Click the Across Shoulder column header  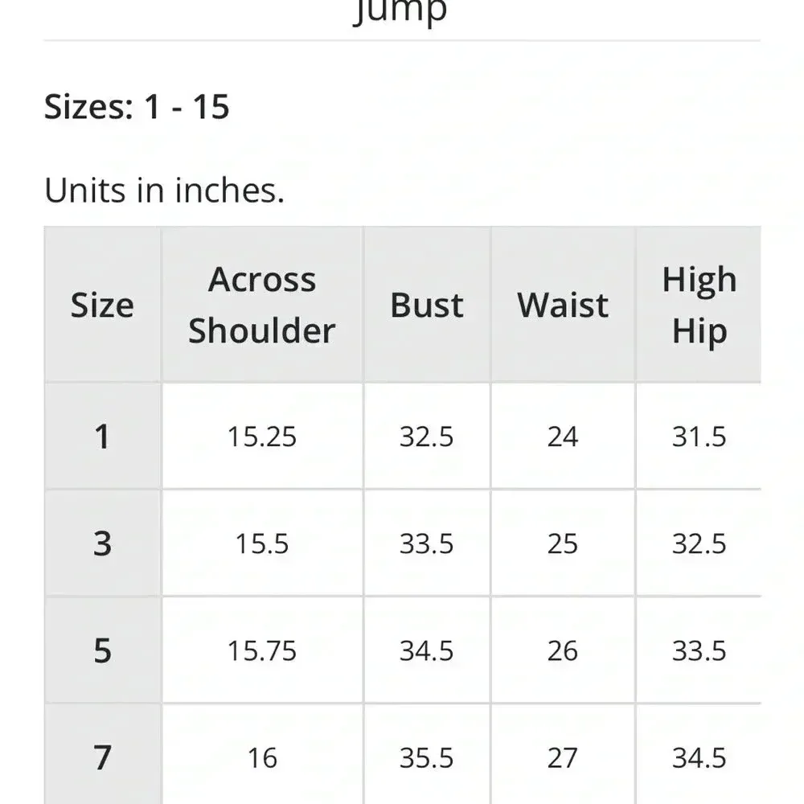(x=262, y=306)
